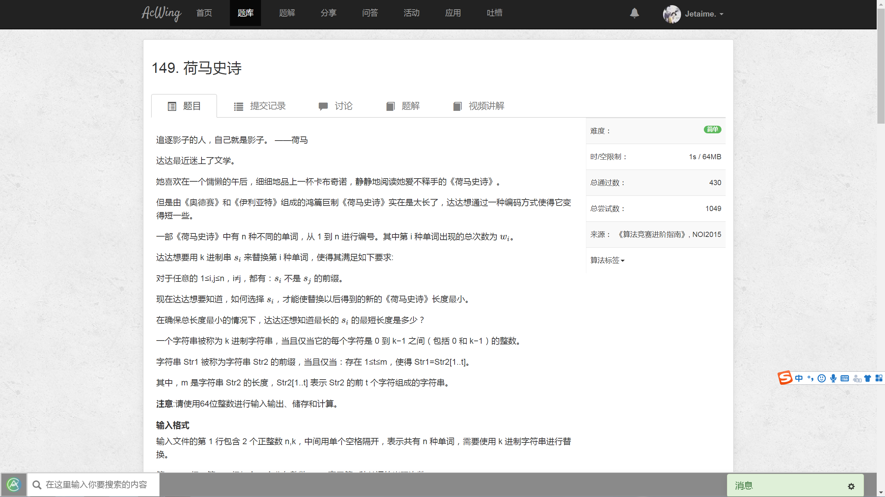This screenshot has height=497, width=885.
Task: Switch to the 提交记录 tab
Action: (x=268, y=106)
